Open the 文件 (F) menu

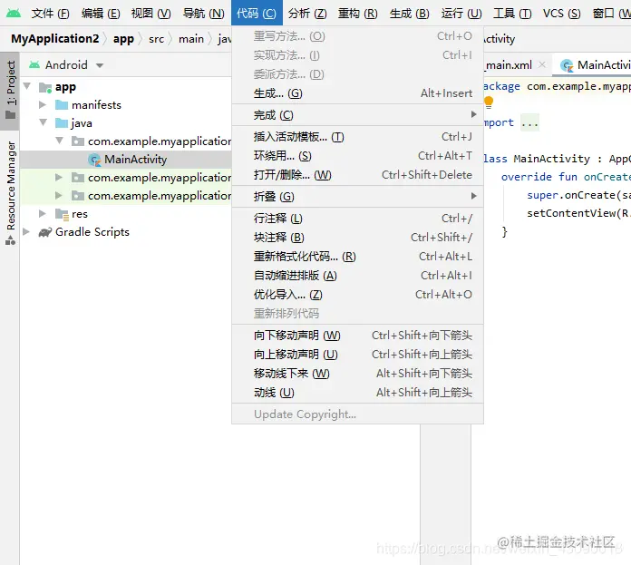pos(50,14)
